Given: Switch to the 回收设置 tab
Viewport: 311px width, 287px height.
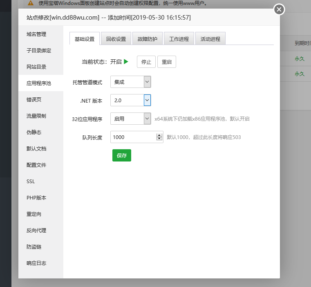Looking at the screenshot, I should pyautogui.click(x=116, y=39).
